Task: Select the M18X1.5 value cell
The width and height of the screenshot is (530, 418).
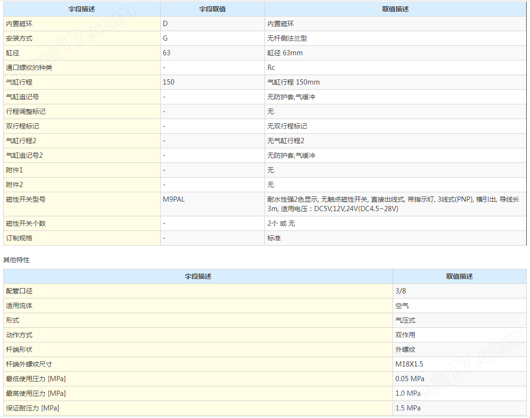Action: pos(459,364)
